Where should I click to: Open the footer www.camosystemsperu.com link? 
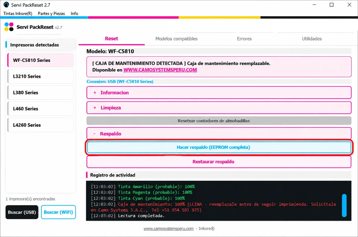[x=169, y=229]
